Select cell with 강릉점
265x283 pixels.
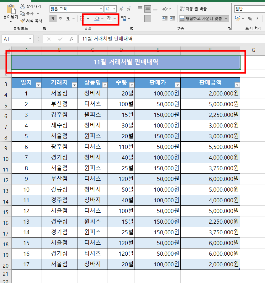59,189
